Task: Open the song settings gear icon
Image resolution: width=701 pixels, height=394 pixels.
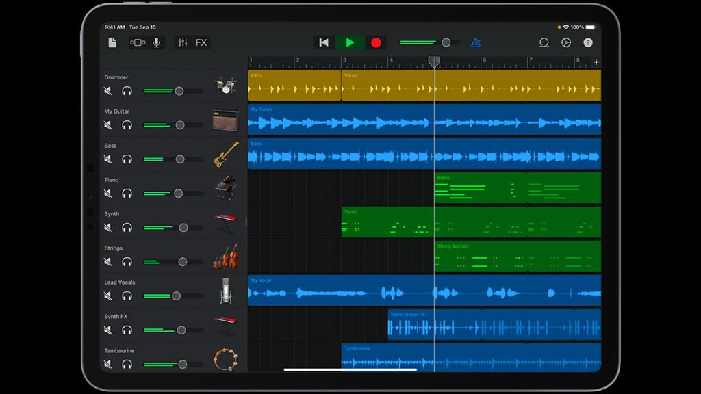Action: click(x=566, y=42)
